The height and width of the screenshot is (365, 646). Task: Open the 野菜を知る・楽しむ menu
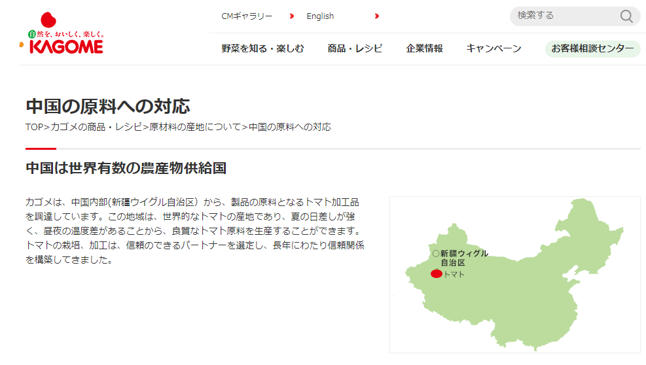pyautogui.click(x=262, y=48)
